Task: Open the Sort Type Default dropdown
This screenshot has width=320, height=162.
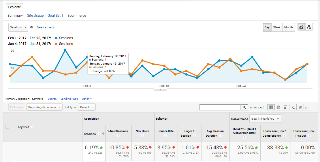Action: coord(87,107)
